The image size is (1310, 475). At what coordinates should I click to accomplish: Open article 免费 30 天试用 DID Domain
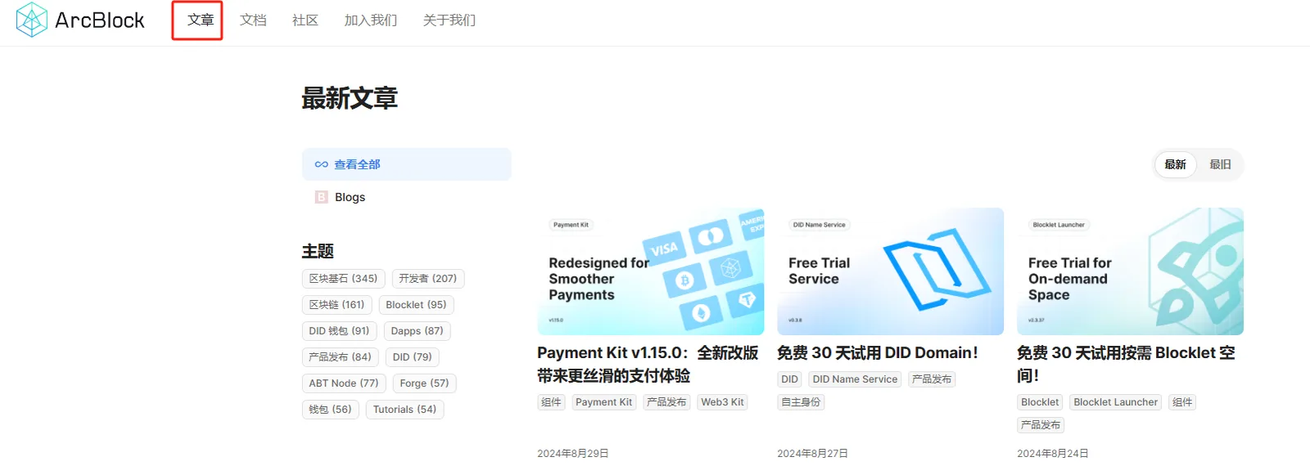pyautogui.click(x=878, y=353)
